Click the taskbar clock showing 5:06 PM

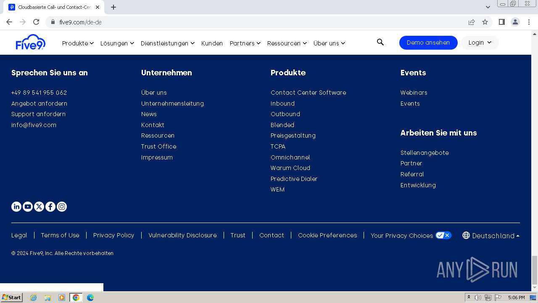(516, 298)
